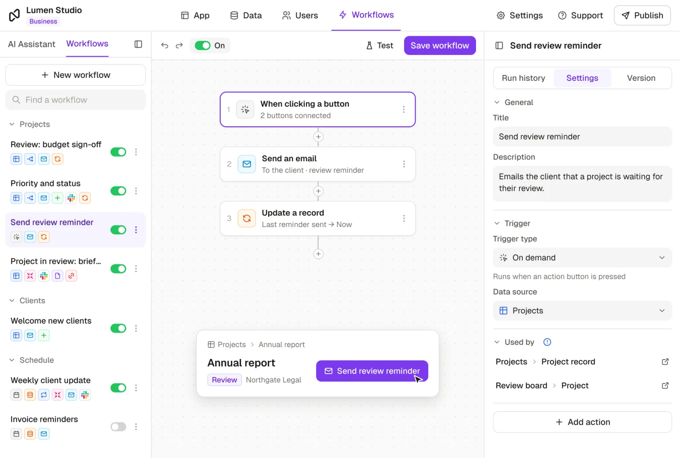Switch to the Version tab
This screenshot has height=458, width=680.
coord(641,78)
